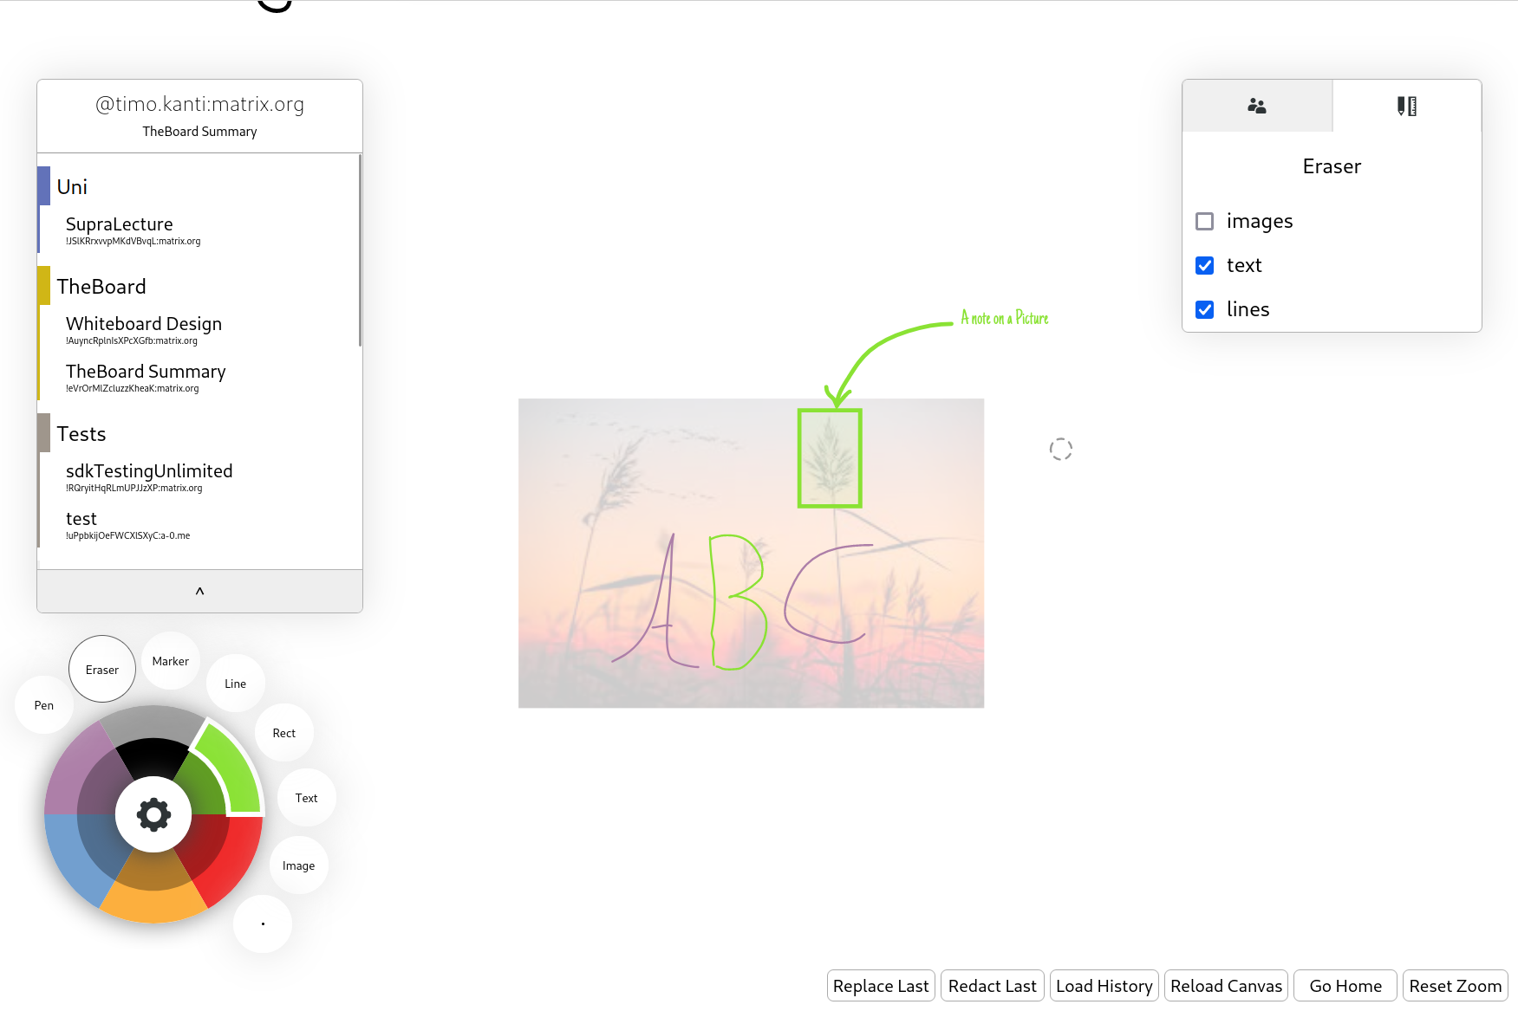Switch to the members tab

tap(1257, 107)
